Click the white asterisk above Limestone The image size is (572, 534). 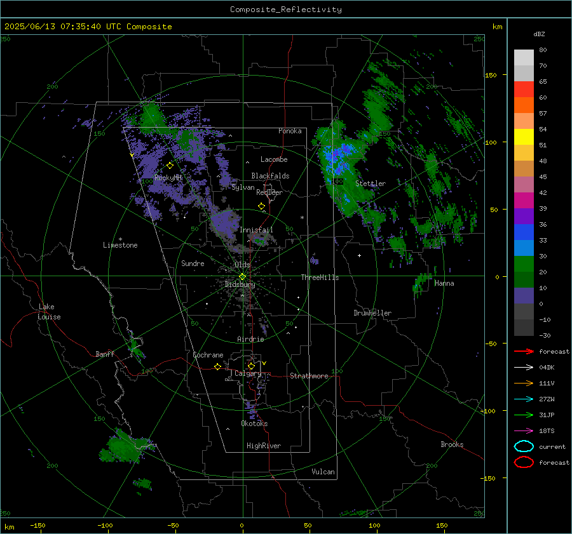coord(120,239)
